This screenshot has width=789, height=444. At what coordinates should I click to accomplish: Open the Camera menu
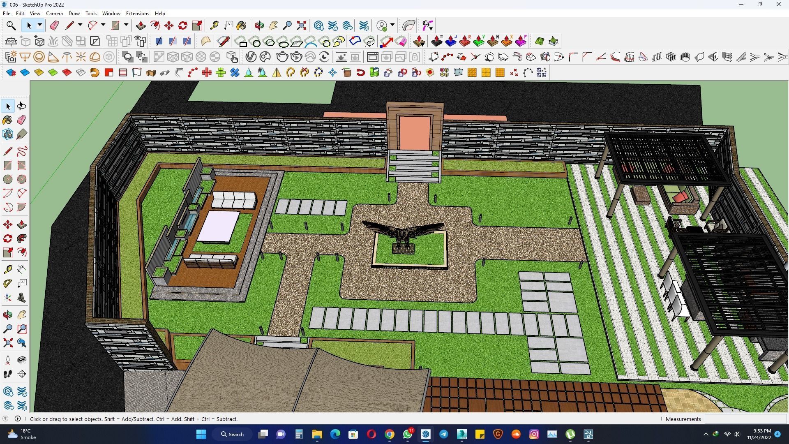[x=54, y=14]
